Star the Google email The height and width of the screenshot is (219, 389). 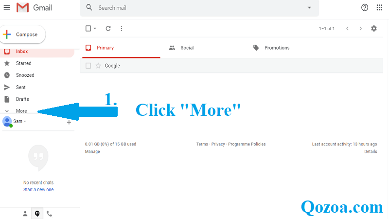98,66
